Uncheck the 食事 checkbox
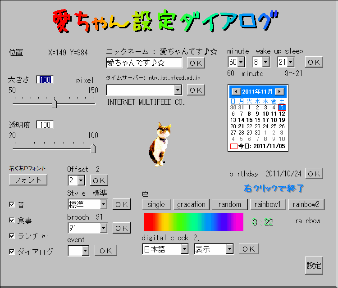 tap(12, 220)
